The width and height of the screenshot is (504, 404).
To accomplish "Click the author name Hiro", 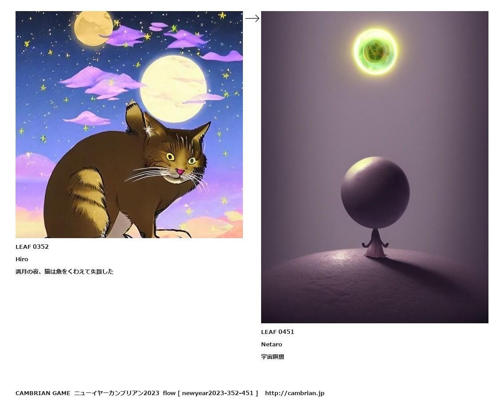I will pyautogui.click(x=22, y=259).
